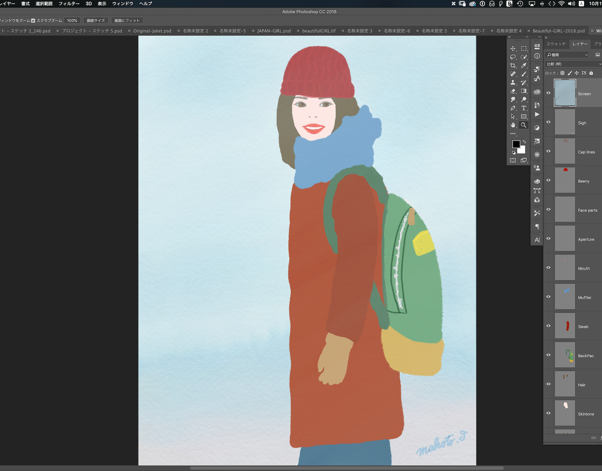This screenshot has height=471, width=602.
Task: Open the Actions panel play icon
Action: tap(537, 114)
